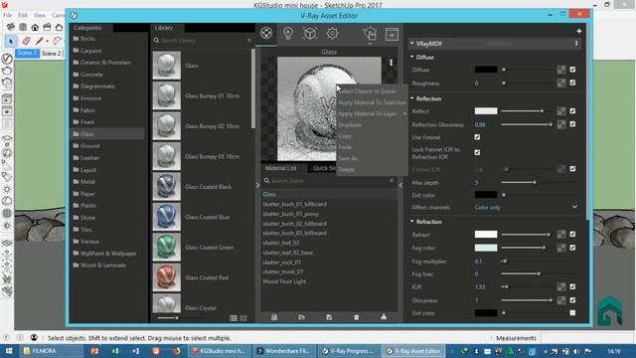Screen dimensions: 636x358
Task: Click the Import material folder icon
Action: pos(301,317)
